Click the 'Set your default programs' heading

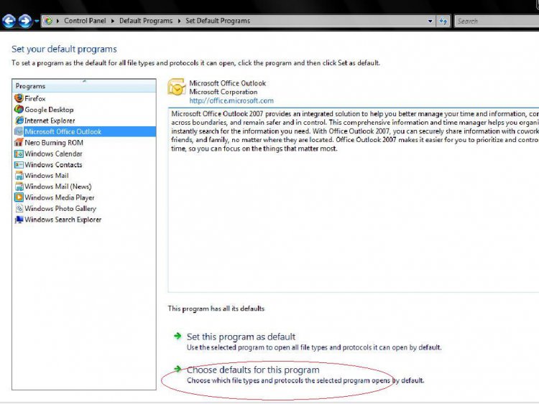64,49
